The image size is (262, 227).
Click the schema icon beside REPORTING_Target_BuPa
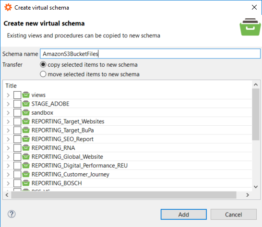pyautogui.click(x=26, y=130)
